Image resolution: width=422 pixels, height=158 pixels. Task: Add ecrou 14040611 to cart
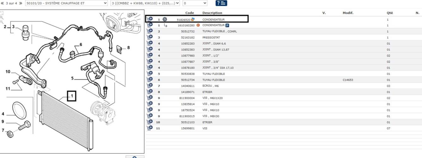150,86
